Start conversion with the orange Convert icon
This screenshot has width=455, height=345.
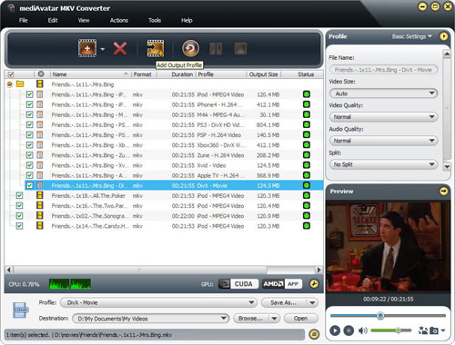pos(190,48)
